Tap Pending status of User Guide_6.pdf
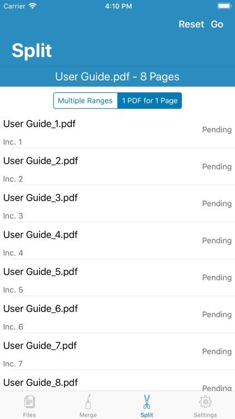Image resolution: width=235 pixels, height=419 pixels. [217, 315]
